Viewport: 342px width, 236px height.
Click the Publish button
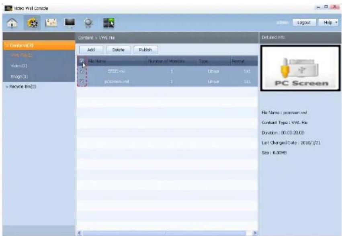[x=145, y=50]
